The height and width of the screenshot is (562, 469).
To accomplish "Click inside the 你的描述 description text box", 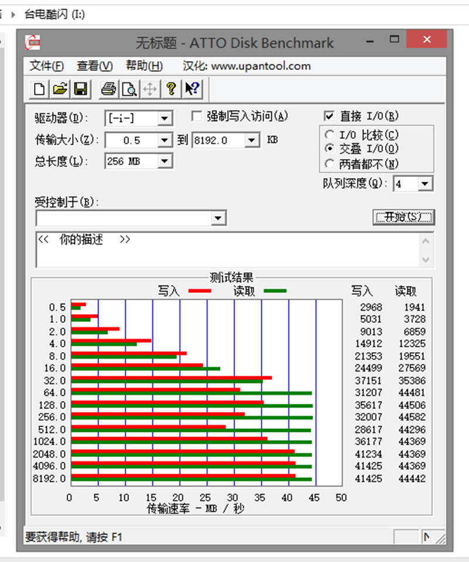I will [x=227, y=250].
